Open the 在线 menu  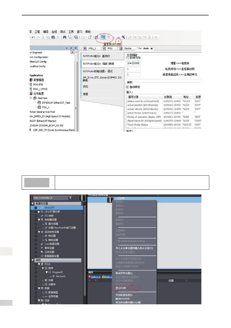pos(54,32)
